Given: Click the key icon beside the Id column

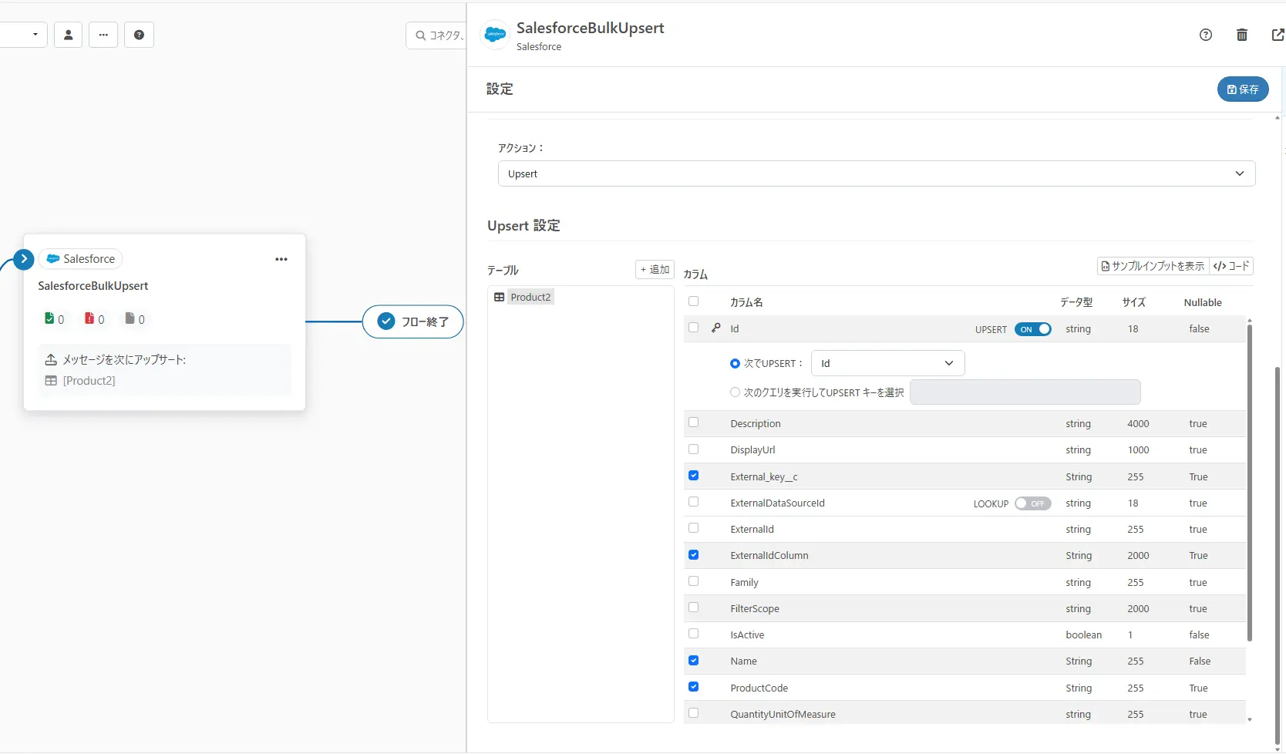Looking at the screenshot, I should [x=715, y=328].
